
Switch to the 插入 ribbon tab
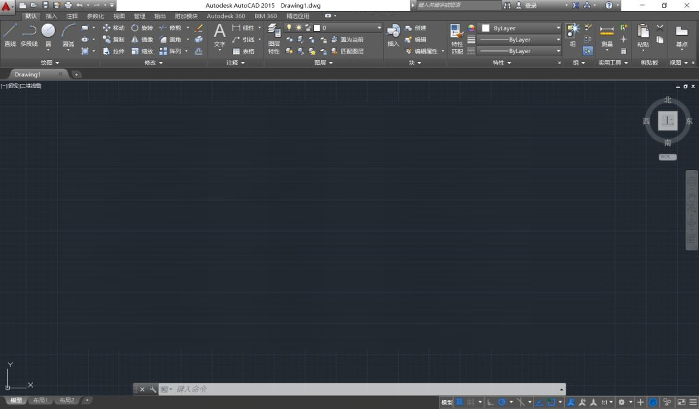coord(51,16)
